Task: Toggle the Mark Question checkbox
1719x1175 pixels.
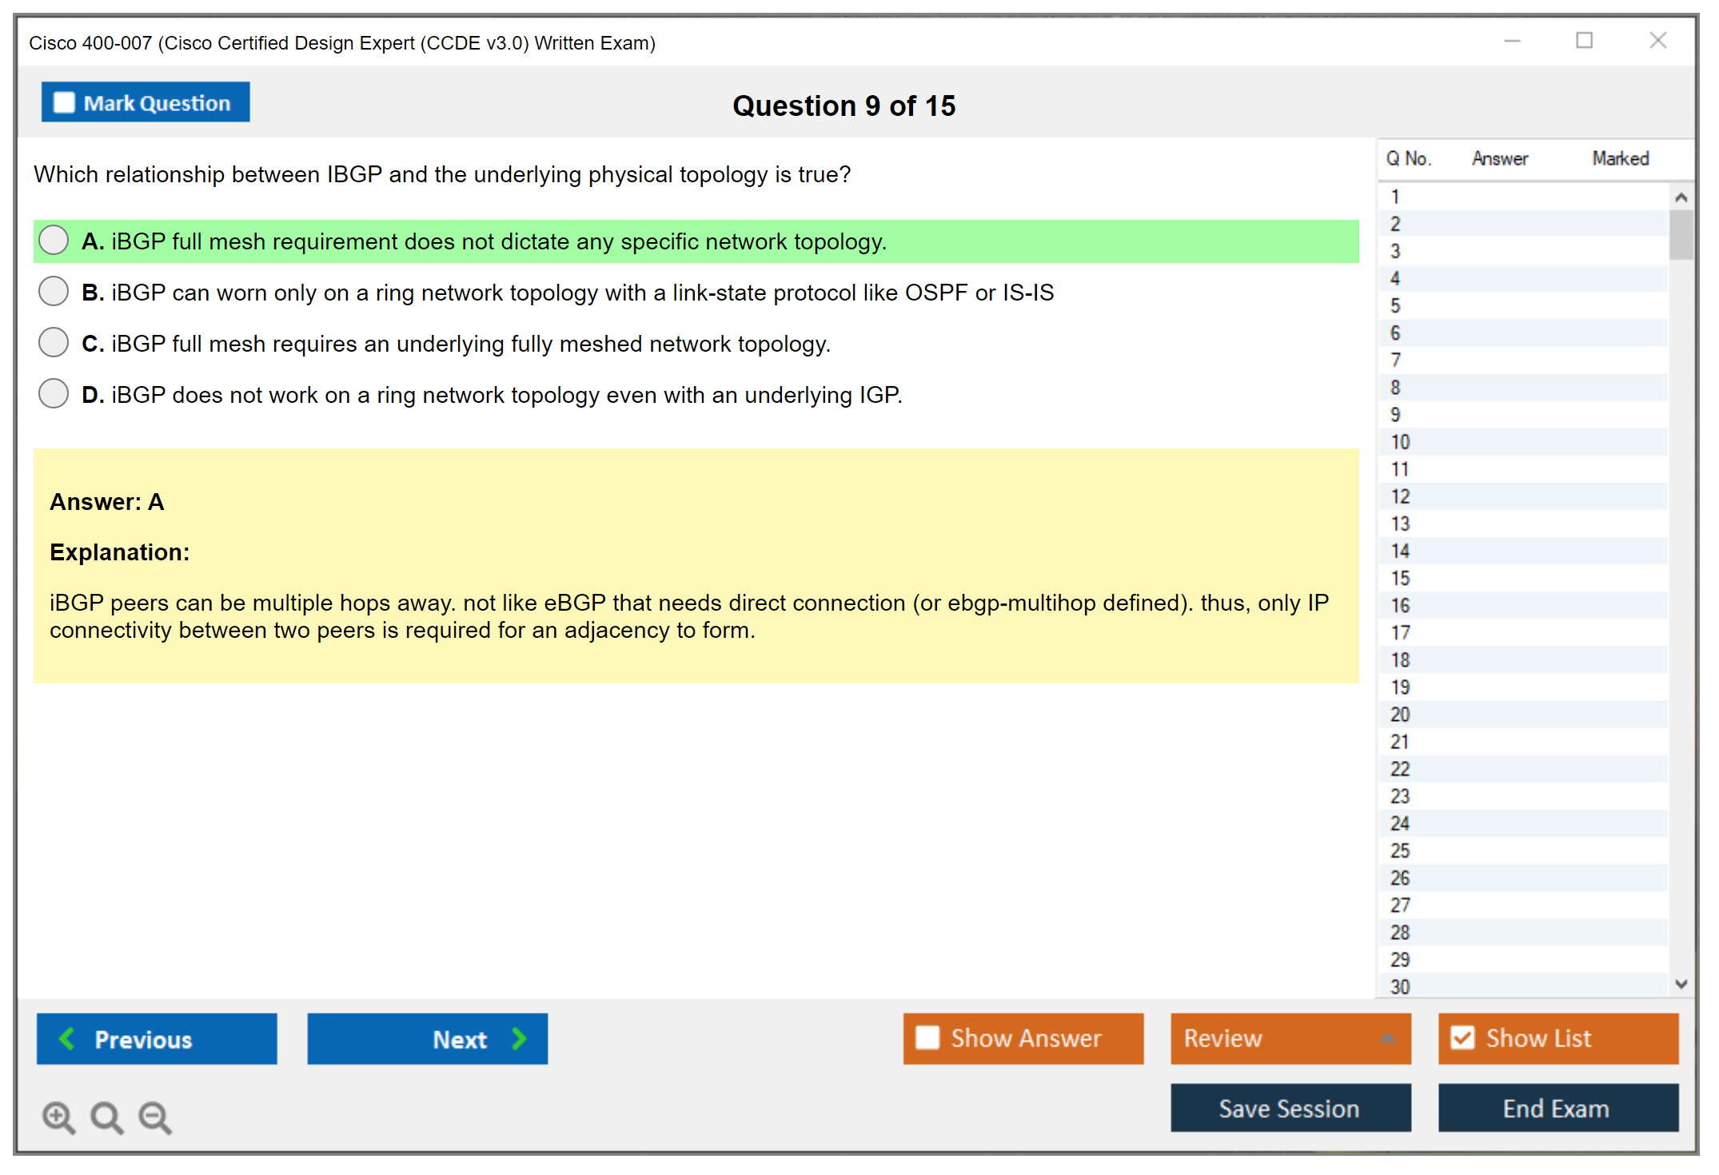Action: pyautogui.click(x=64, y=103)
